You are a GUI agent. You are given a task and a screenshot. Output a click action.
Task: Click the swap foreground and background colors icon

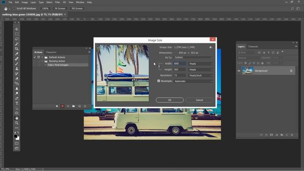click(18, 133)
